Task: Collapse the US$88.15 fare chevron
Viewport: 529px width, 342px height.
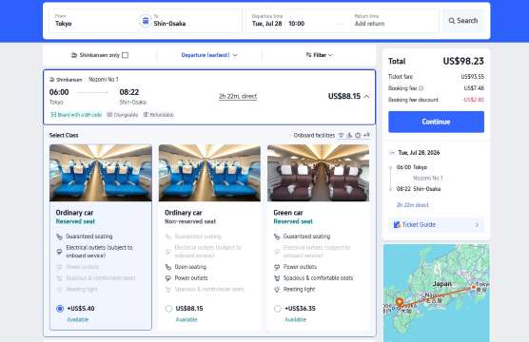Action: 366,96
